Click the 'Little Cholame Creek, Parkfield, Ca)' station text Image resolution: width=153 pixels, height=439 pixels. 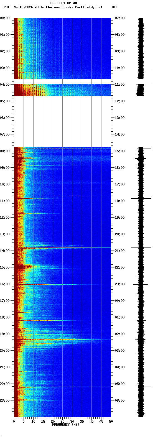click(67, 7)
